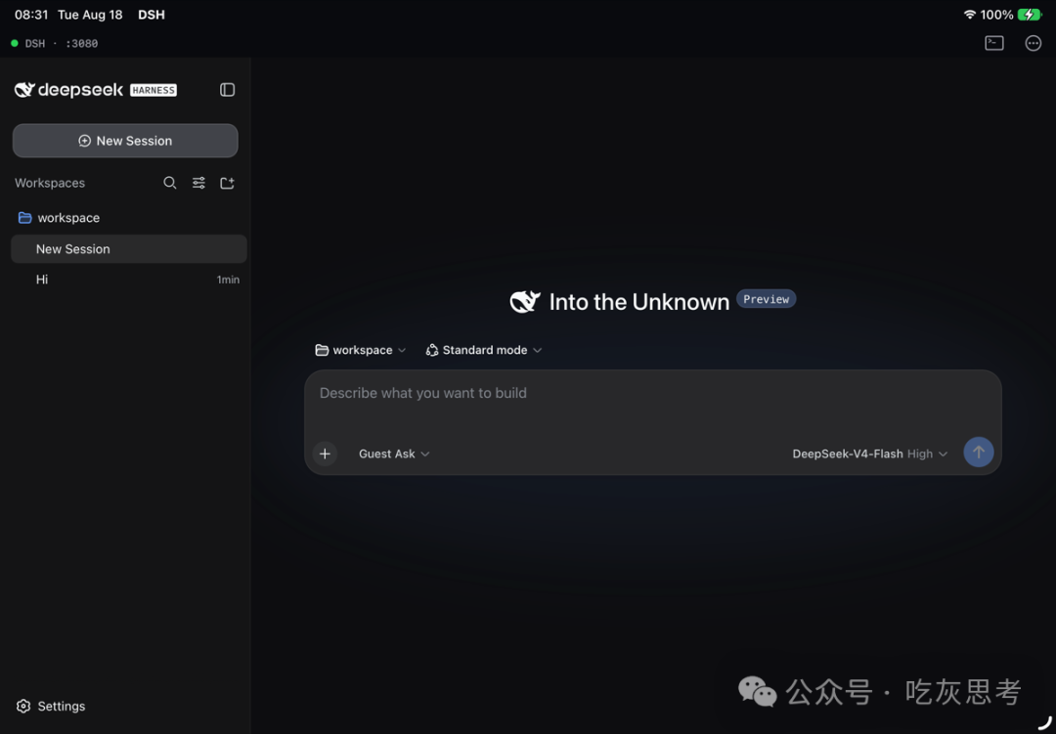Tap the battery indicator icon
1056x734 pixels.
click(x=1029, y=14)
